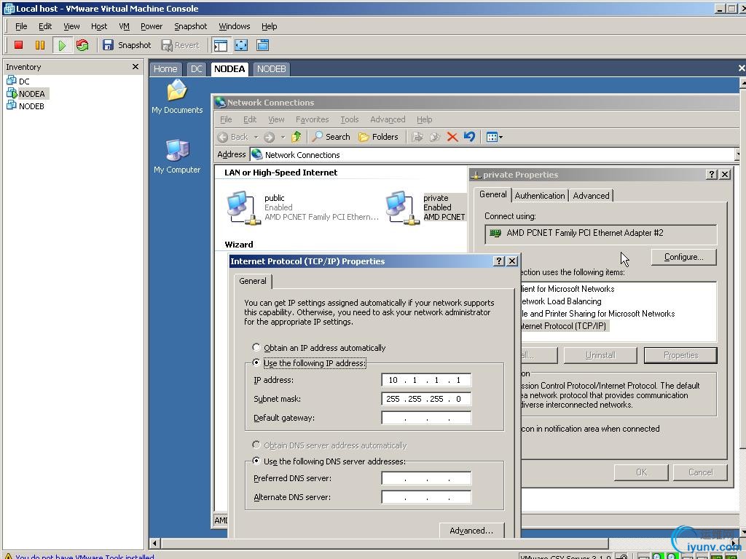746x559 pixels.
Task: Switch to the Home tab
Action: (x=165, y=69)
